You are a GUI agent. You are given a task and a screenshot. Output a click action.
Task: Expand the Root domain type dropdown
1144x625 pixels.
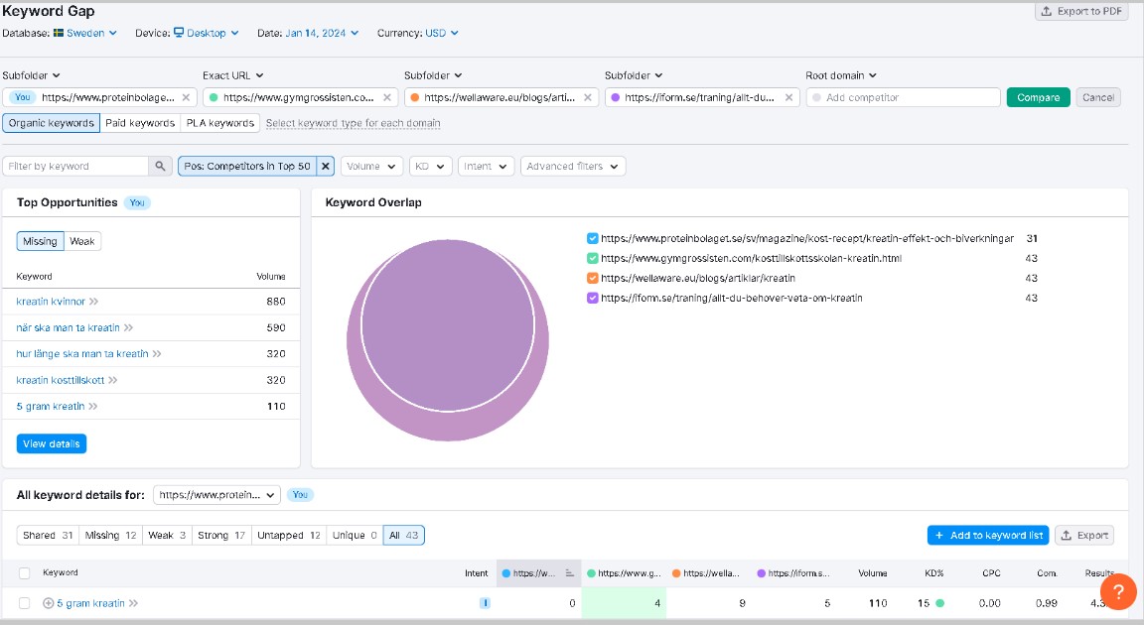pos(840,75)
